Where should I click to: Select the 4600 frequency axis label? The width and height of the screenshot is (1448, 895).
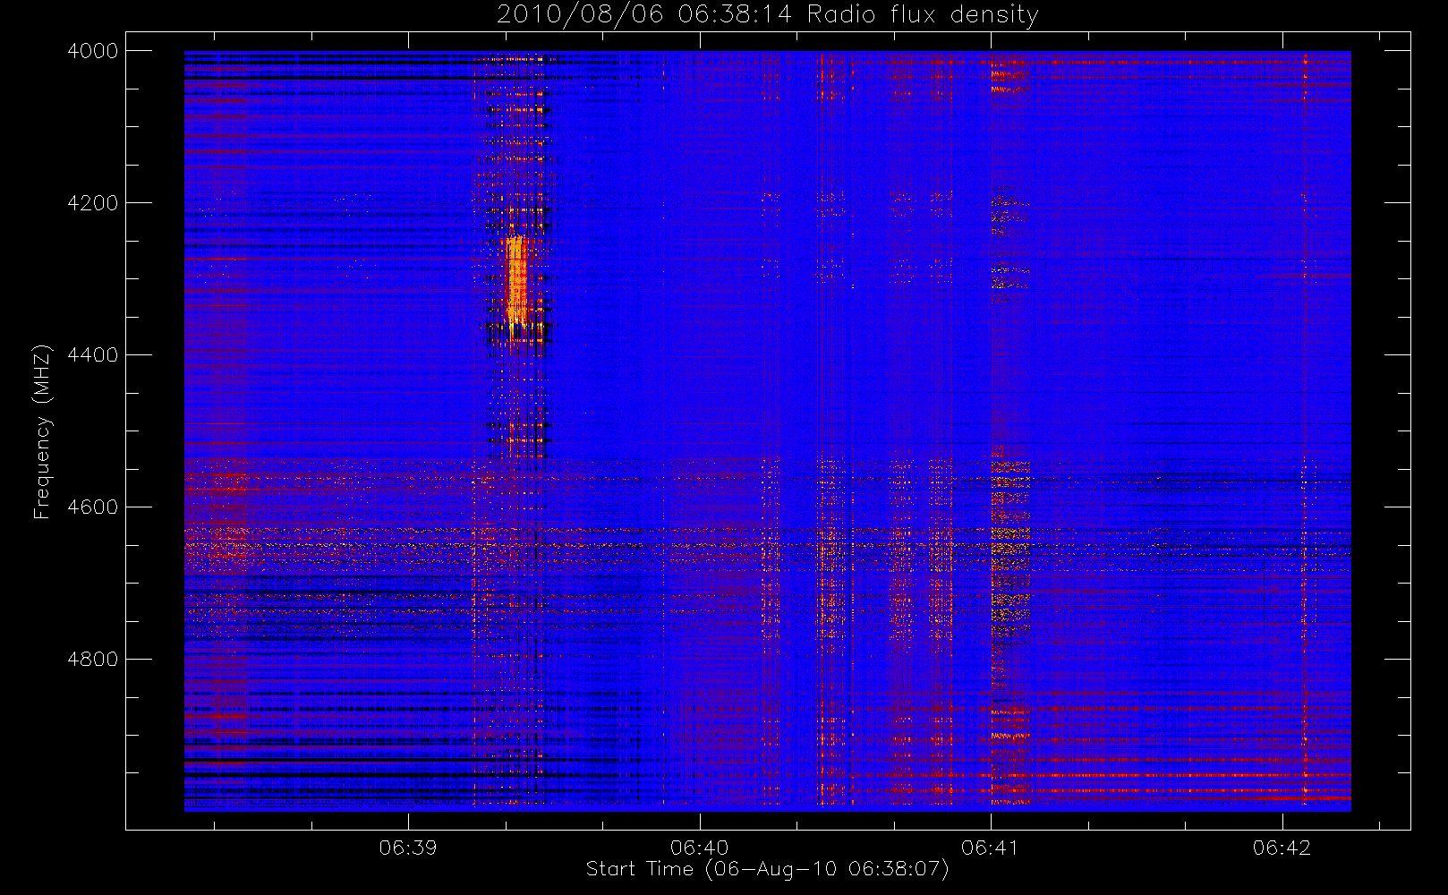pos(93,507)
